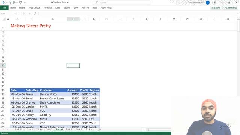Select column E header
This screenshot has height=135, width=240.
coord(73,19)
